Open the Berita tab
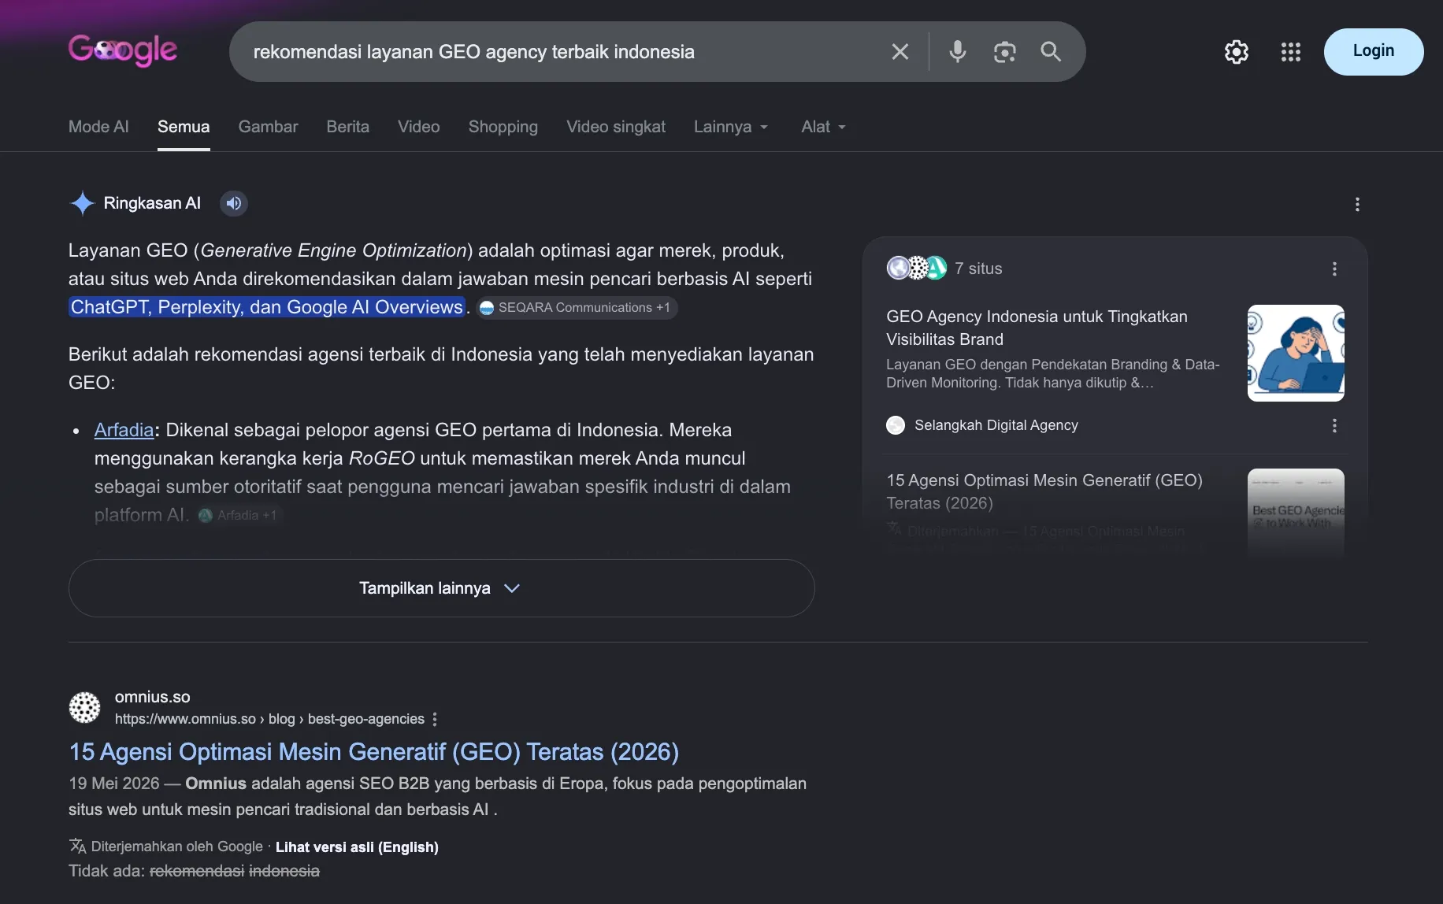Screen dimensions: 1443x904 (x=347, y=127)
